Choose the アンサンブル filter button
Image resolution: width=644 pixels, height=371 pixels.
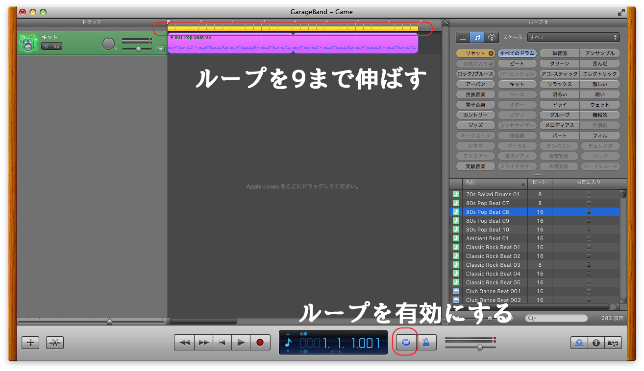click(600, 53)
